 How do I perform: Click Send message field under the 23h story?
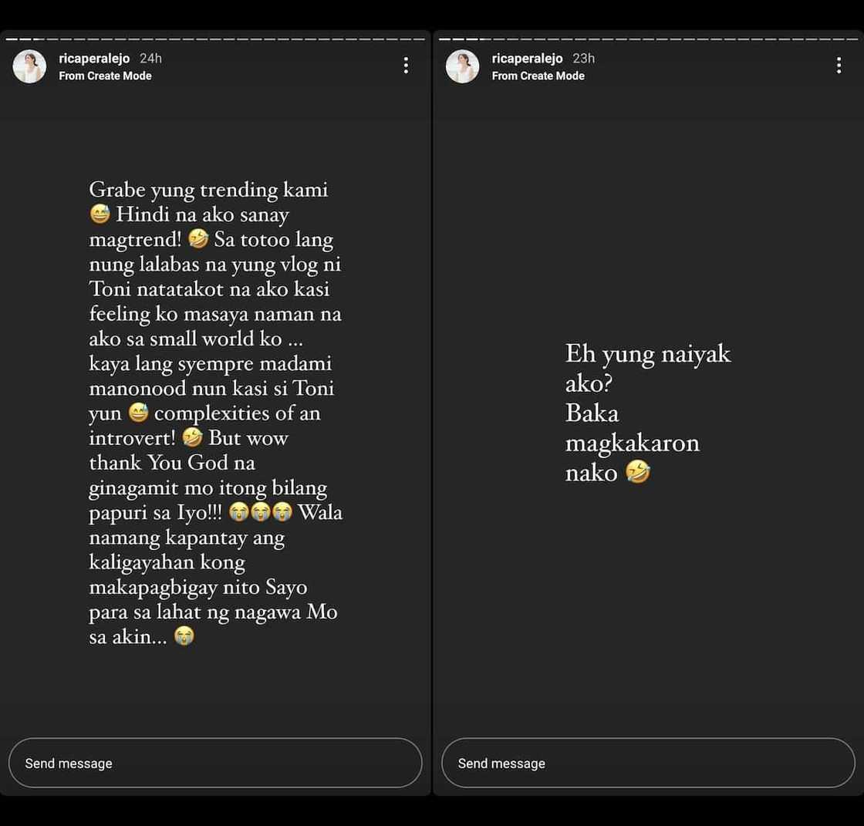click(x=648, y=764)
